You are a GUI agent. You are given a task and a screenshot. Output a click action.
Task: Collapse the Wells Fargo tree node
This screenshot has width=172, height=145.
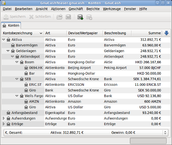coord(17,96)
